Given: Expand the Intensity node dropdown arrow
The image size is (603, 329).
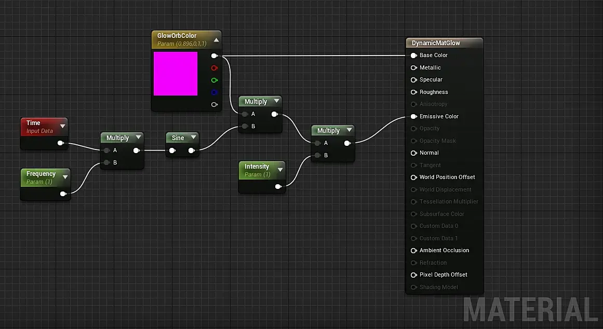Looking at the screenshot, I should 280,170.
